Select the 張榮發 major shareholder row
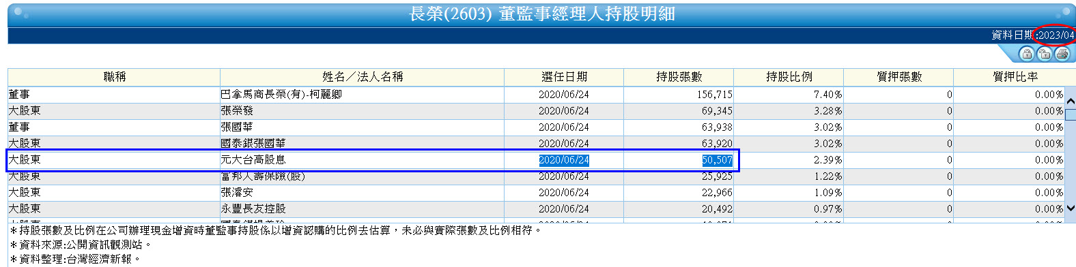This screenshot has width=1076, height=267. coord(536,111)
